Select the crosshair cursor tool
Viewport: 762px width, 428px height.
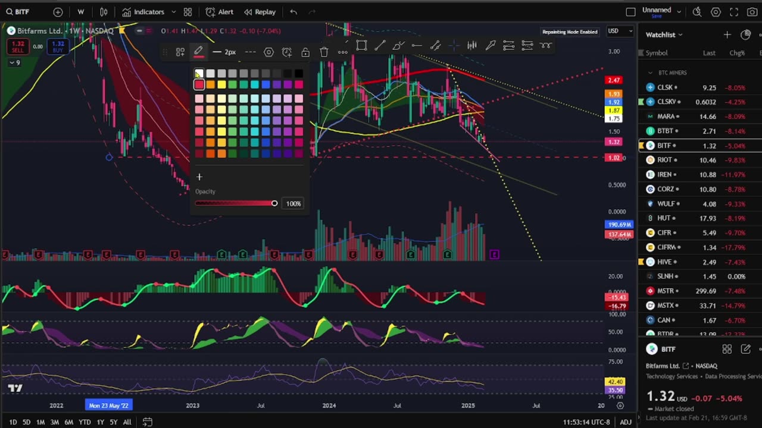pos(454,46)
